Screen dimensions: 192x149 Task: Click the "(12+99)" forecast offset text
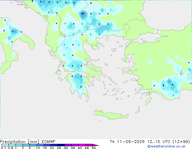pyautogui.click(x=181, y=142)
